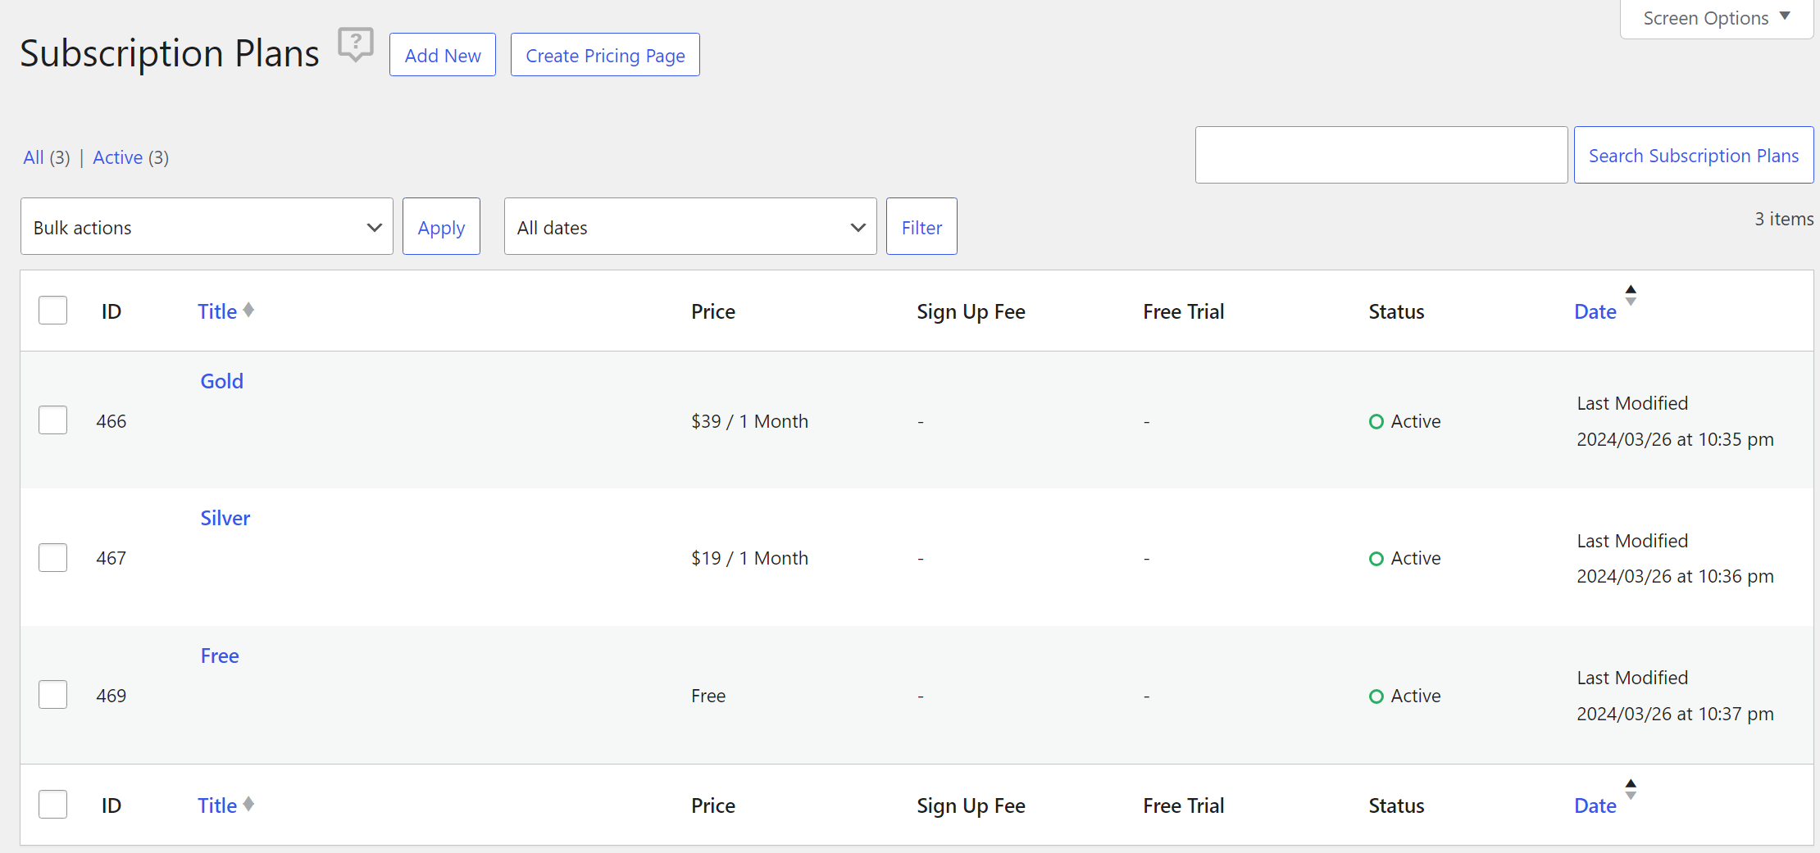
Task: Check the box for plan 467 Silver
Action: point(53,558)
